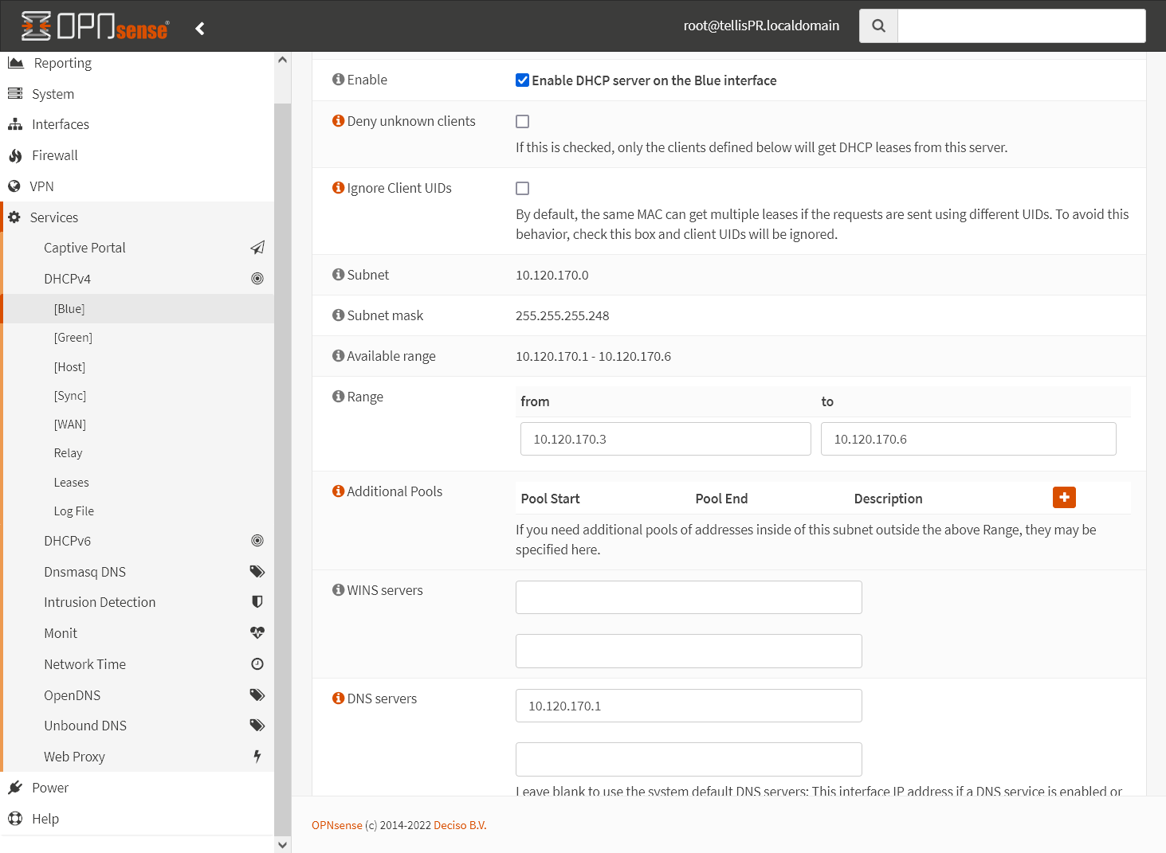Click the OPNsense link in the footer
This screenshot has height=853, width=1166.
click(336, 825)
